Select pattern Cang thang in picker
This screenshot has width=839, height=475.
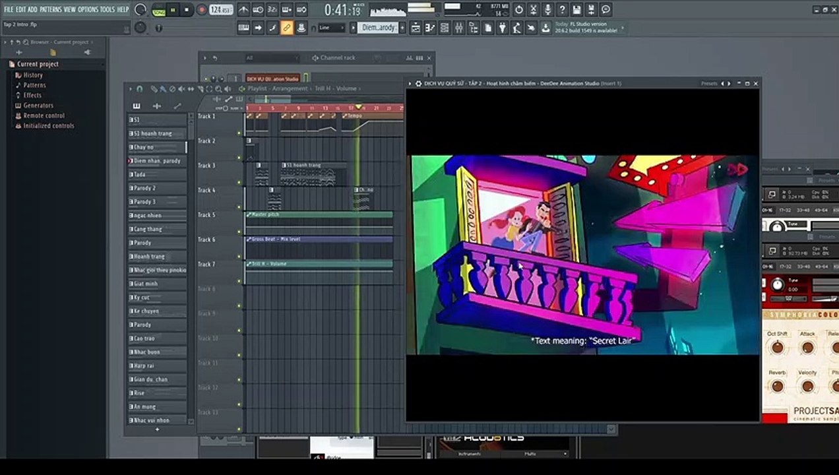click(x=157, y=229)
